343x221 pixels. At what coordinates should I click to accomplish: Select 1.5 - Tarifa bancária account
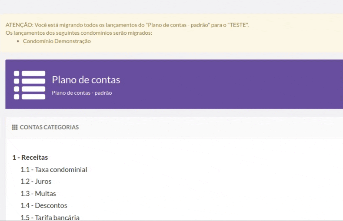tap(50, 218)
